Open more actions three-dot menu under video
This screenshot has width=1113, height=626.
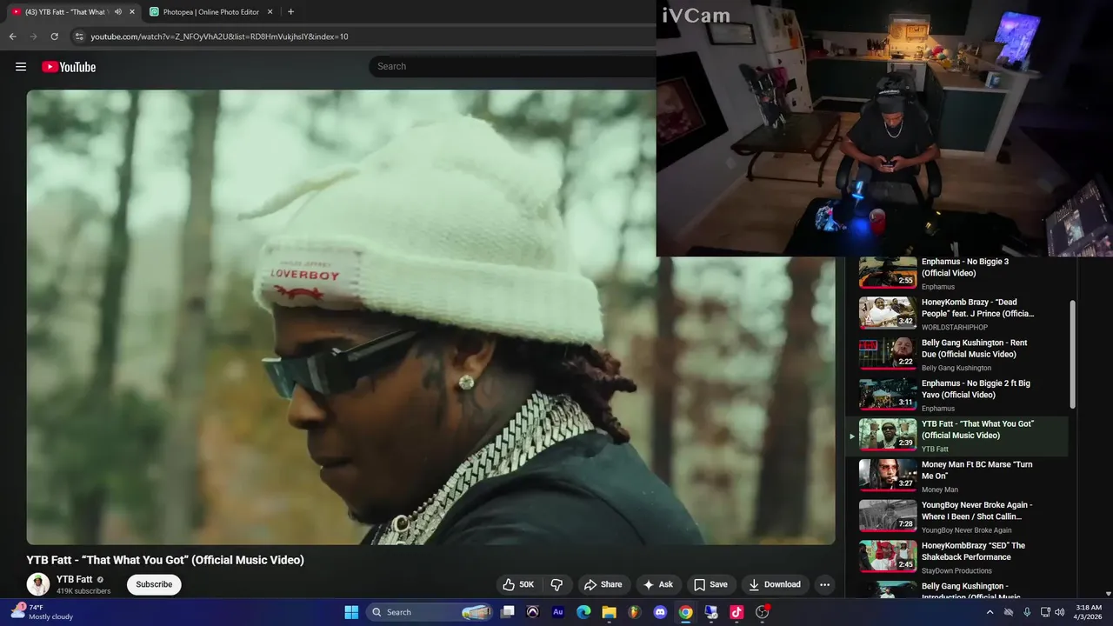(x=824, y=584)
